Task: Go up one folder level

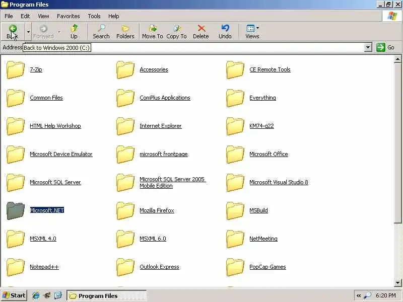Action: [x=74, y=32]
